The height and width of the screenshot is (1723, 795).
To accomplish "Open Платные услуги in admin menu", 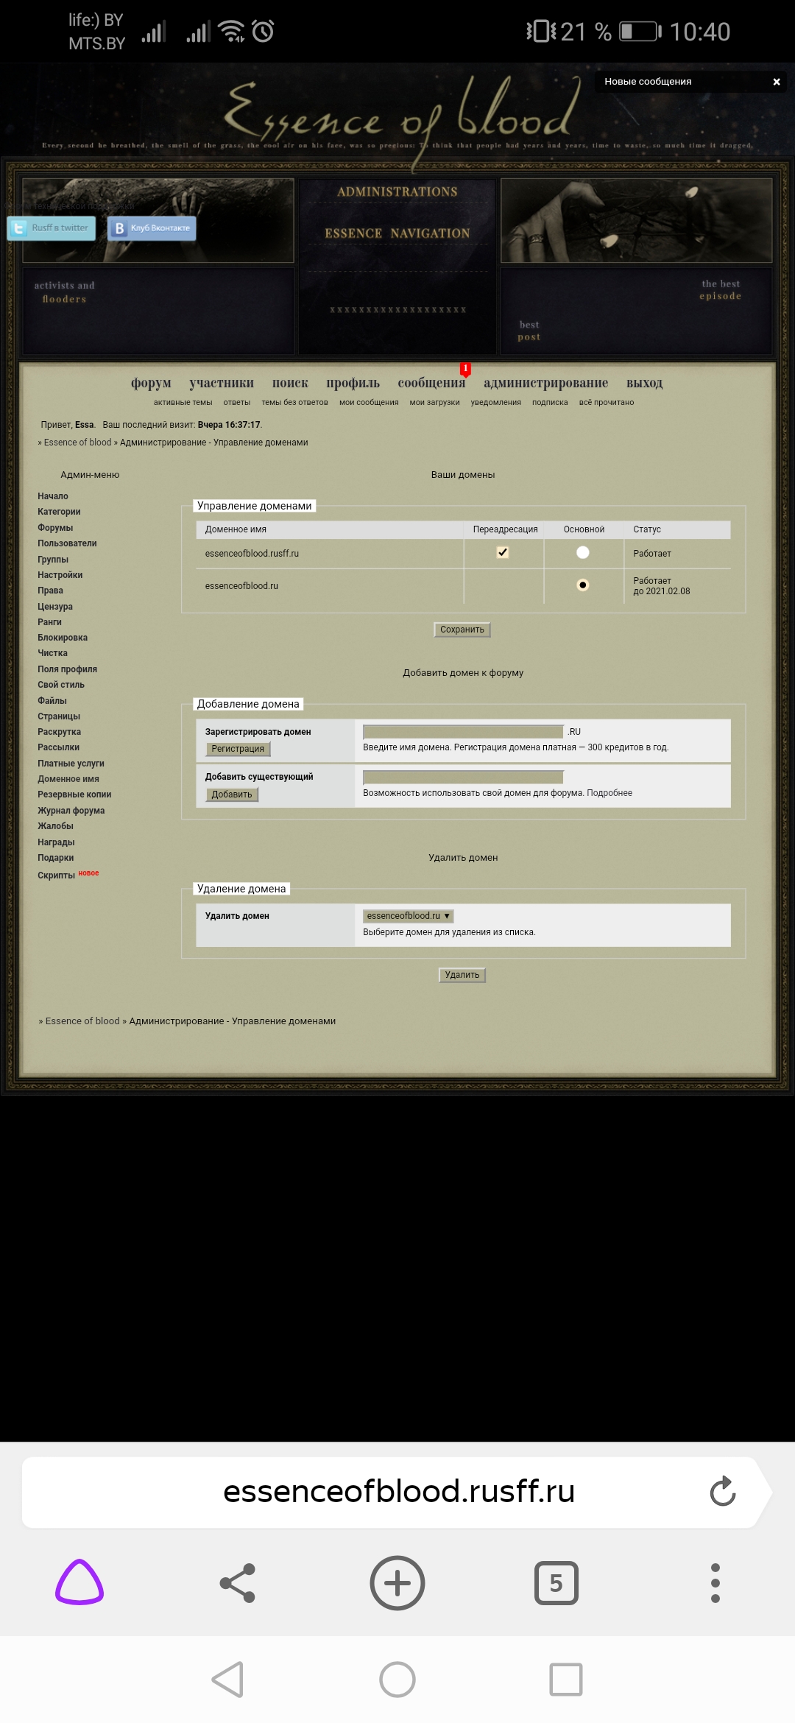I will pos(71,764).
